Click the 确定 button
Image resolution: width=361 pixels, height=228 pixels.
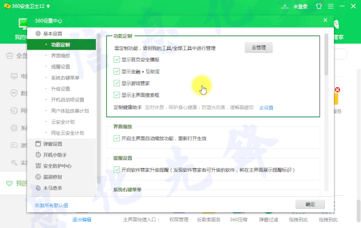(x=310, y=204)
